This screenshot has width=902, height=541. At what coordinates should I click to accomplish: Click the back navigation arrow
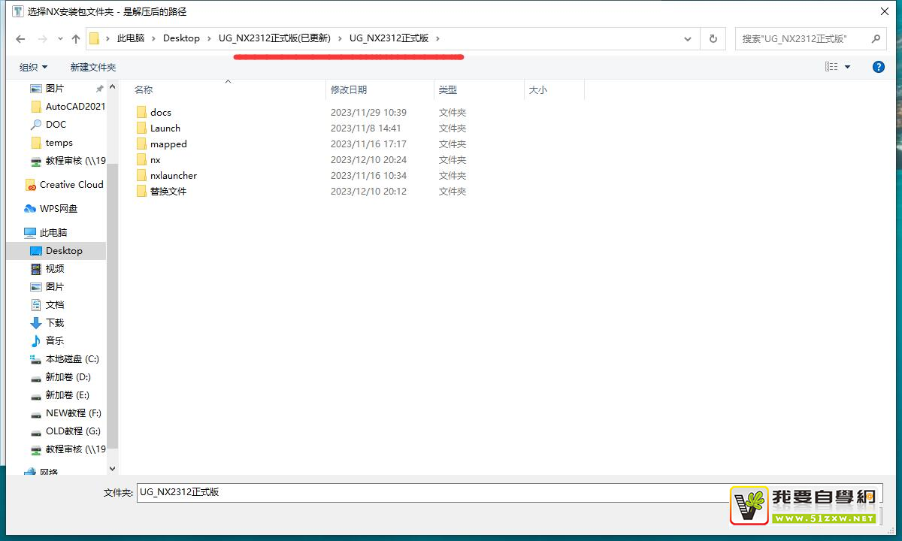20,38
